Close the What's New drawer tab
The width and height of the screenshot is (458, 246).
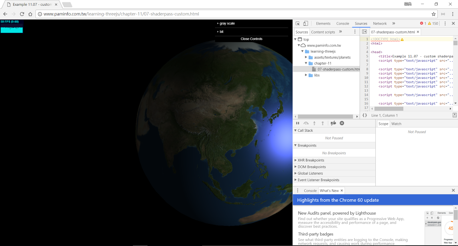point(341,191)
